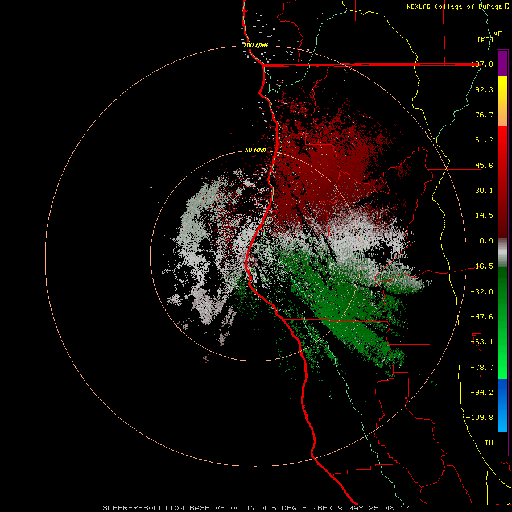Click the 92.3 legend value
Image resolution: width=512 pixels, height=512 pixels.
point(484,89)
